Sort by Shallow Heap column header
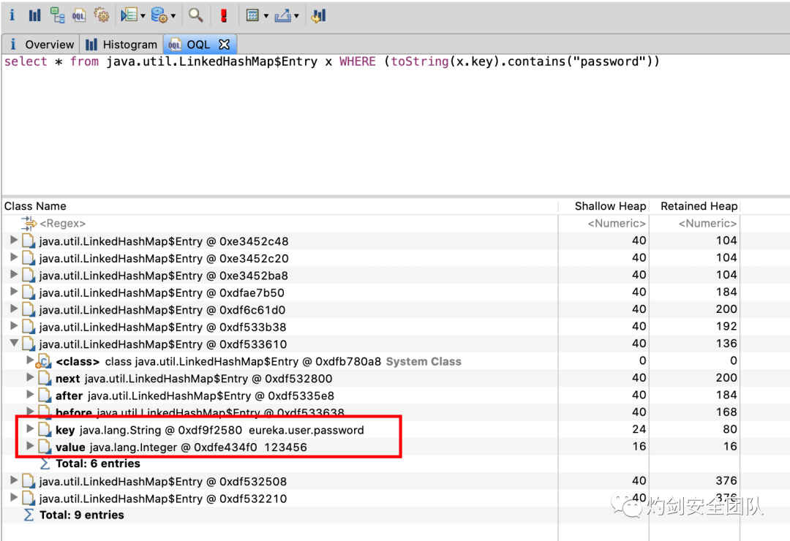The height and width of the screenshot is (541, 790). 609,206
